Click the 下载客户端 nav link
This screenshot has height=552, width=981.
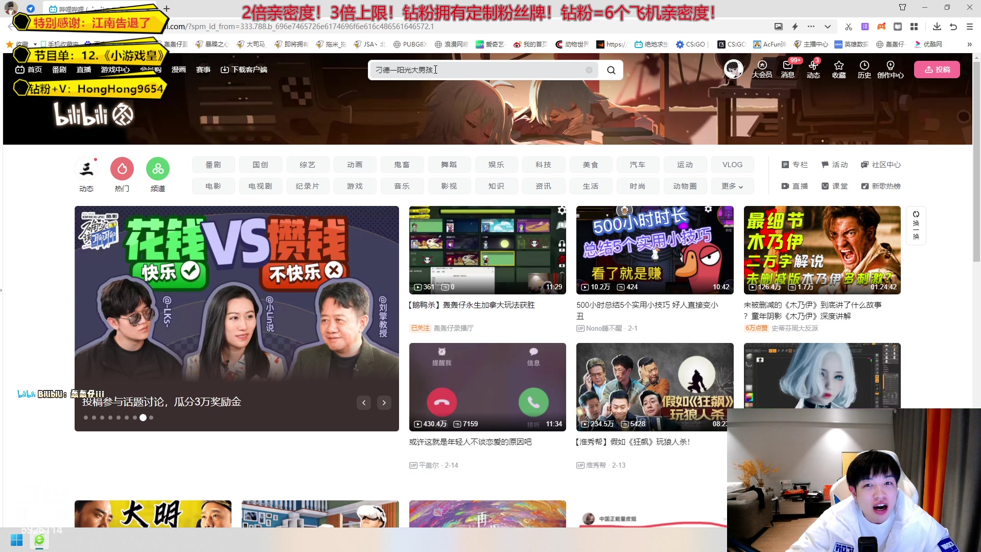(x=244, y=70)
